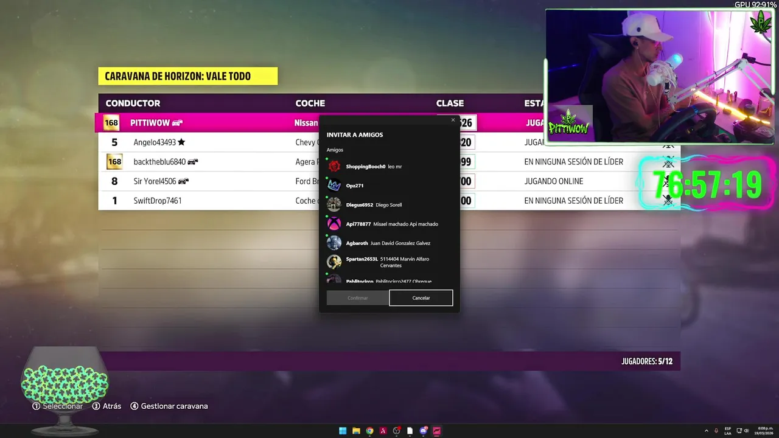Screen dimensions: 779x438
Task: Click the COCHE column header
Action: (310, 103)
